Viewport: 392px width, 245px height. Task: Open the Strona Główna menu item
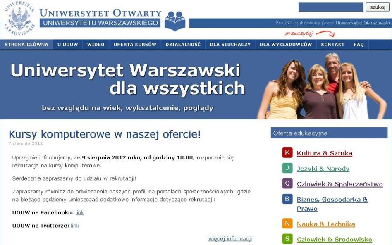(26, 45)
